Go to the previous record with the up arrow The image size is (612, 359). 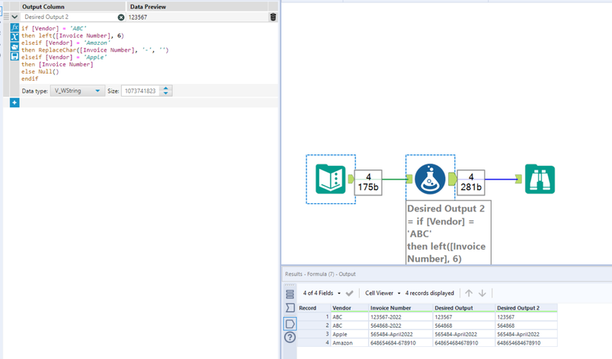[469, 293]
